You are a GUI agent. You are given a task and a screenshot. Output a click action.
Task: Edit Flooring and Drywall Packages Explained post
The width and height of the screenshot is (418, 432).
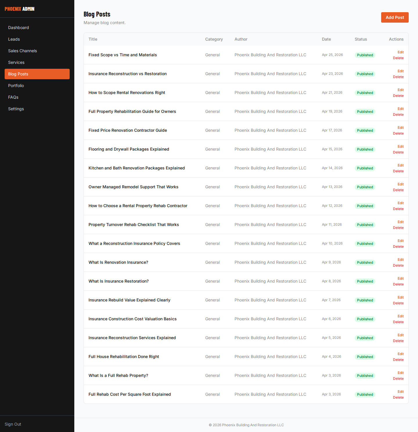click(x=401, y=147)
